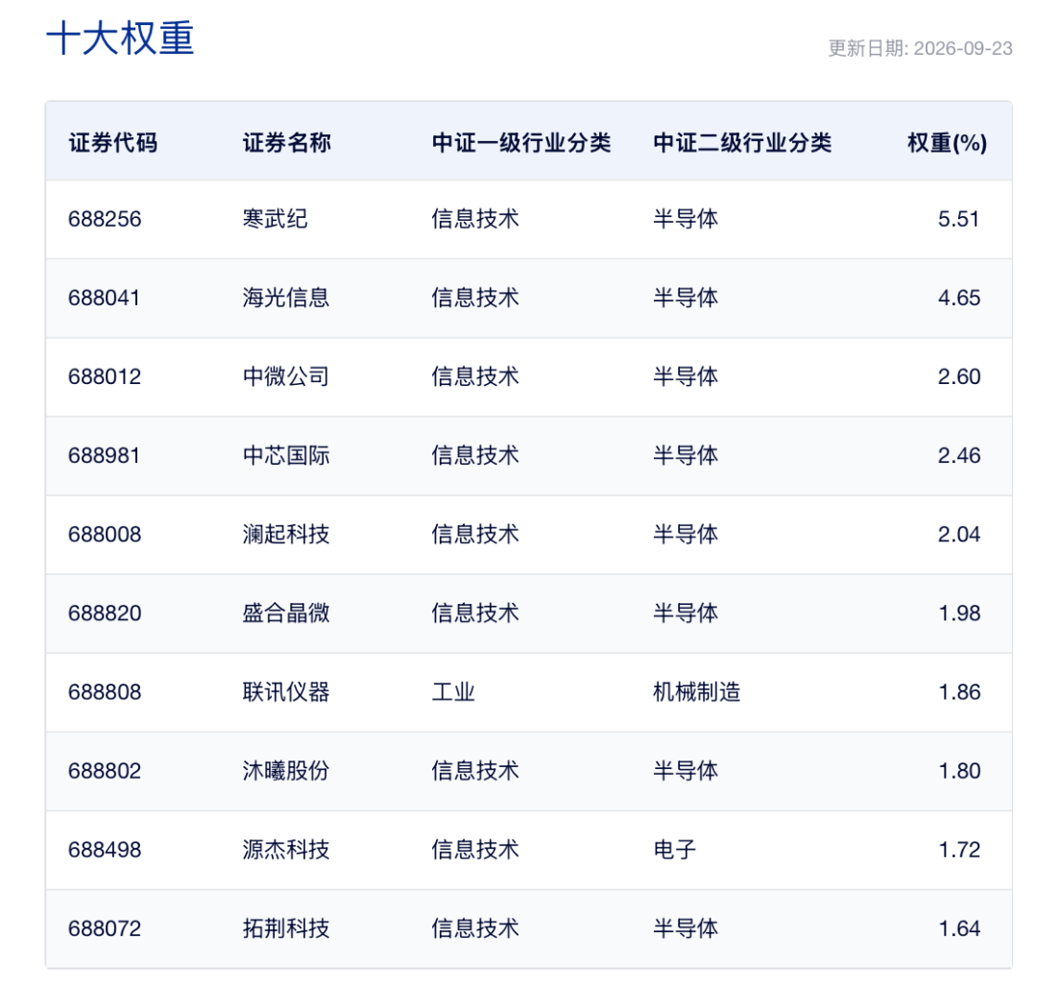
Task: Click weight value 2.04
Action: [x=959, y=534]
